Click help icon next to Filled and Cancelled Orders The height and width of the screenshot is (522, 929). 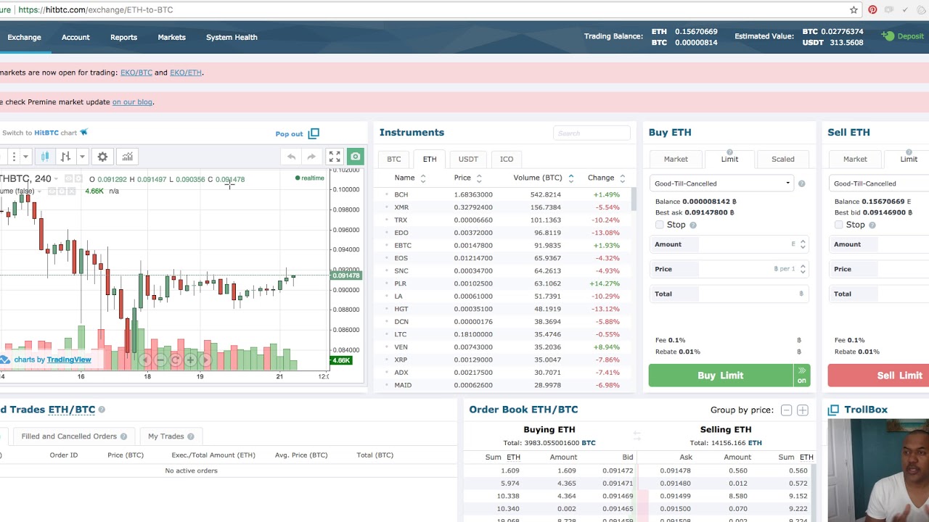click(x=123, y=436)
